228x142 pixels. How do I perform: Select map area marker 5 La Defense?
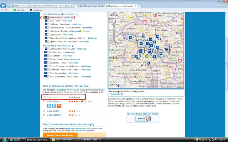pos(130,38)
